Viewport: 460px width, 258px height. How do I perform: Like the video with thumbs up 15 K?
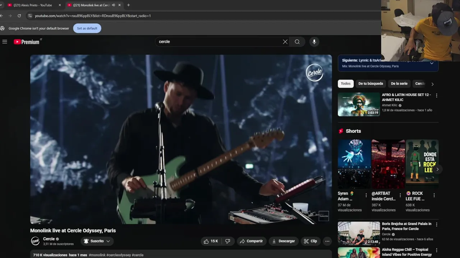pos(211,241)
